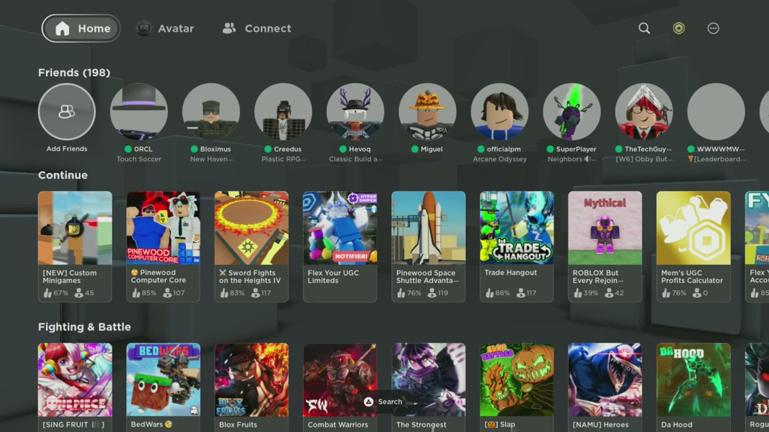Click the 39% rating on ROBLOX But Every Rejoin

pyautogui.click(x=586, y=293)
